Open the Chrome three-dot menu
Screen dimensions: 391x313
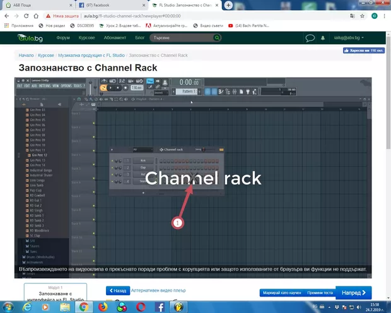pyautogui.click(x=384, y=16)
